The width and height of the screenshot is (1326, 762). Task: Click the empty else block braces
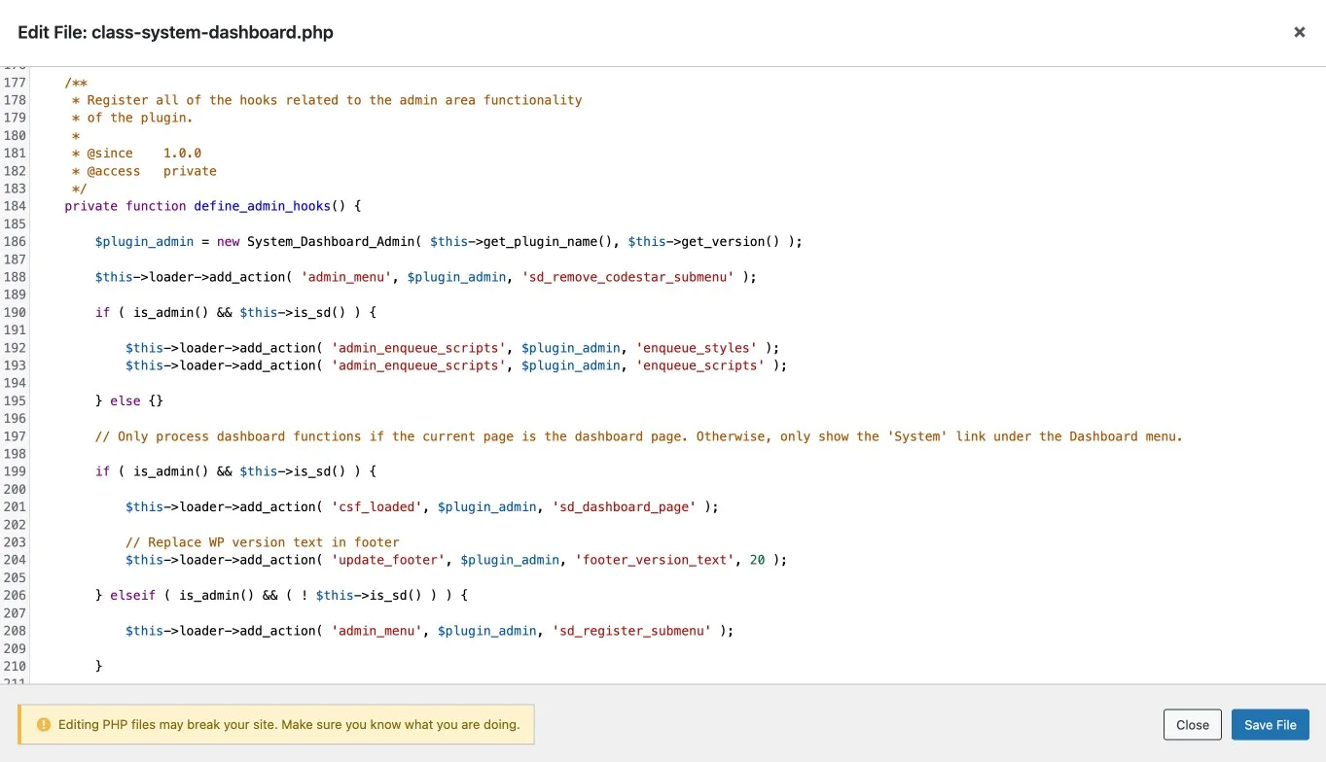156,401
